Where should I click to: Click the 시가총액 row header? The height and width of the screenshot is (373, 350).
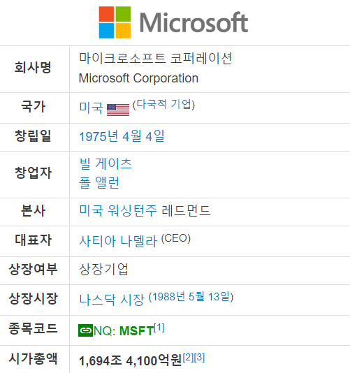tap(33, 358)
